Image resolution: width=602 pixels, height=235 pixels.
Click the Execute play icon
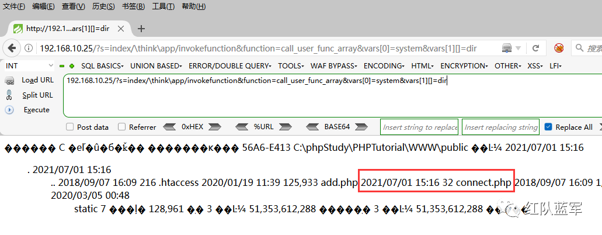click(x=9, y=110)
